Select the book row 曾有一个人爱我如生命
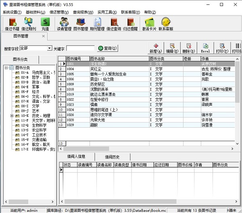 pyautogui.click(x=146, y=74)
